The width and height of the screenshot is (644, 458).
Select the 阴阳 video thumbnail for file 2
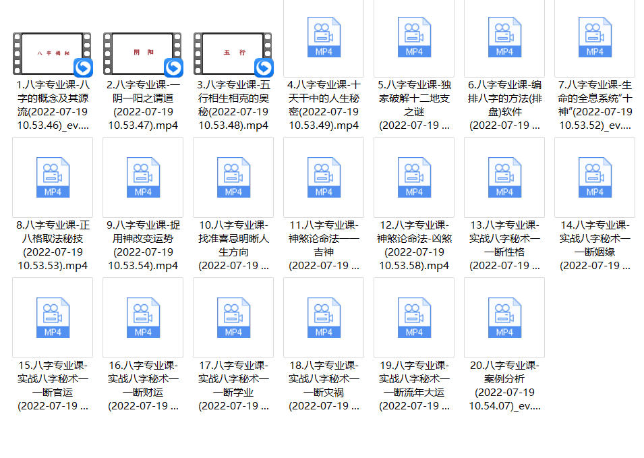(143, 54)
